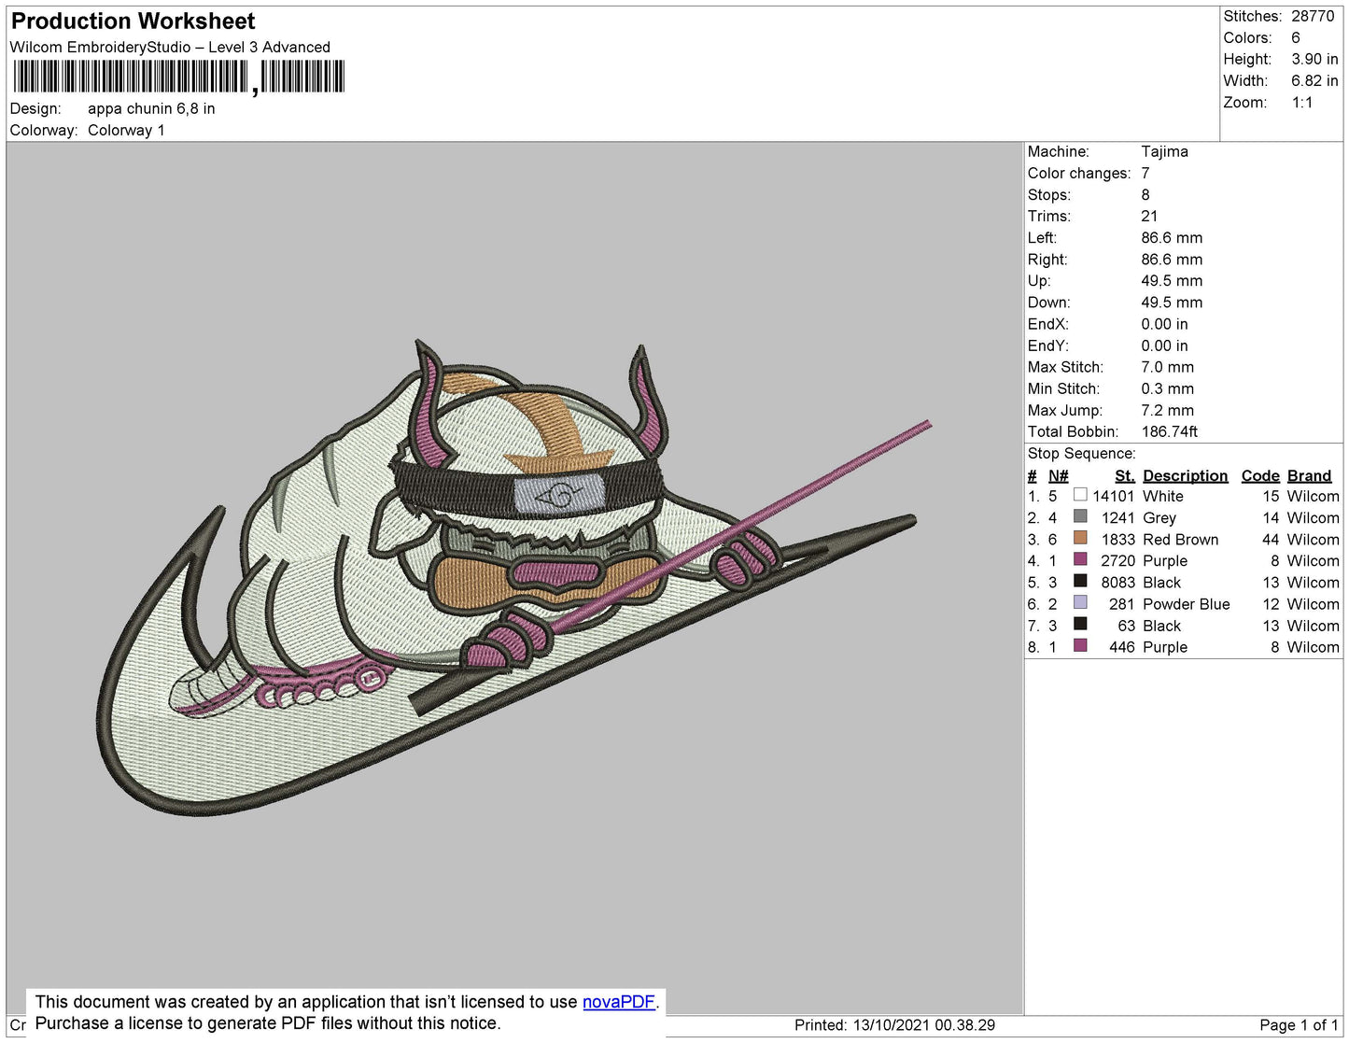This screenshot has width=1349, height=1043.
Task: Click the code 44 in Red Brown row
Action: [x=1271, y=539]
